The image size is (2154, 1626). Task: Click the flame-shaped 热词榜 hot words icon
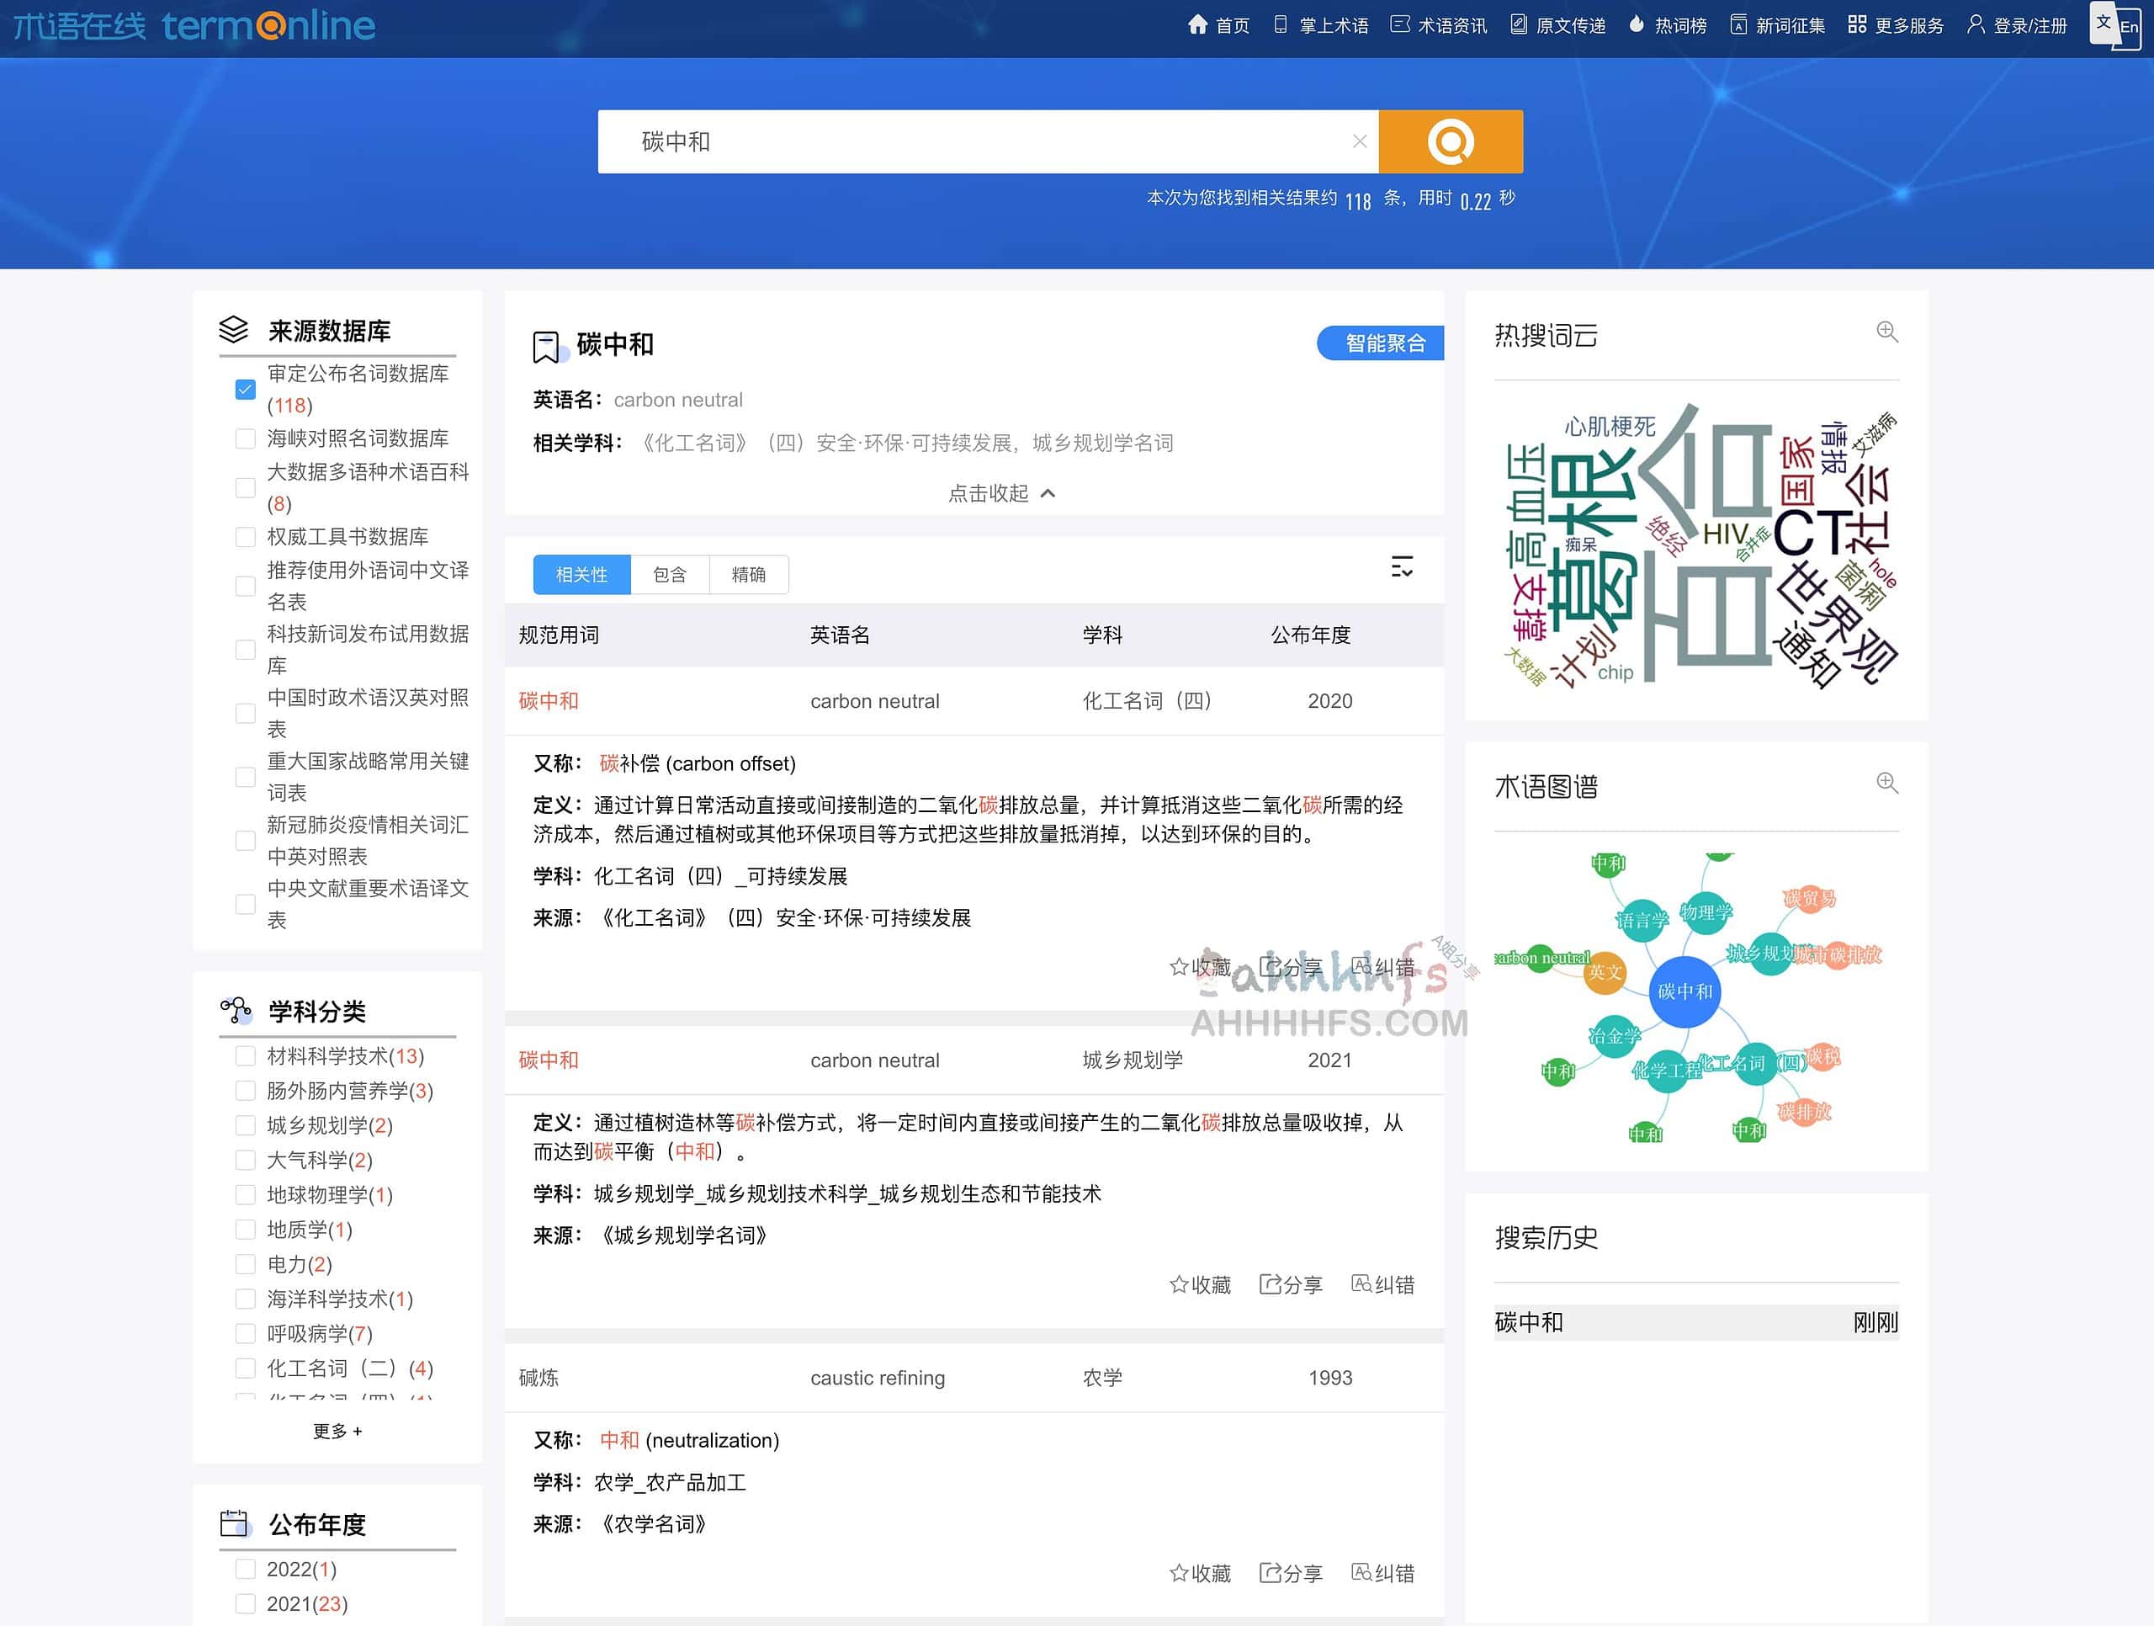1636,24
